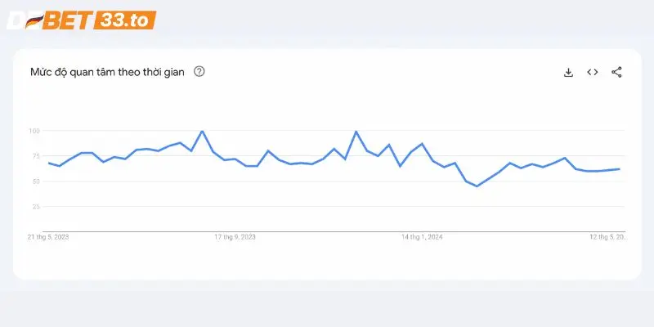Click the 75 y-axis label

coord(36,156)
